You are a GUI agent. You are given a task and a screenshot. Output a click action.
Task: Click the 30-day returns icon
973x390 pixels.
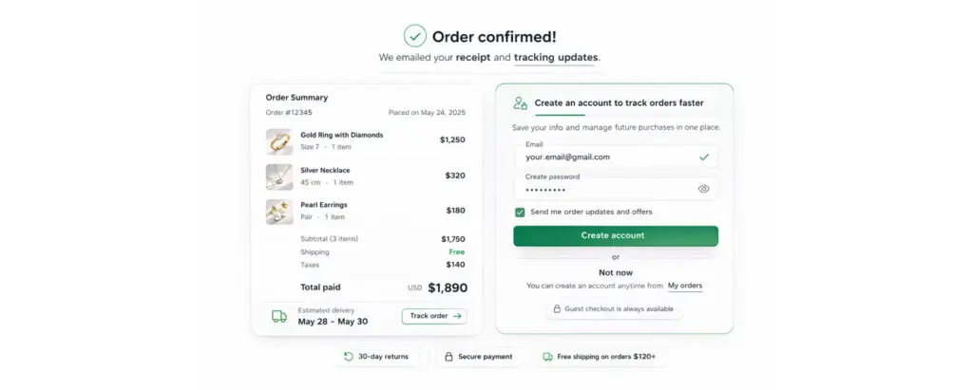349,357
